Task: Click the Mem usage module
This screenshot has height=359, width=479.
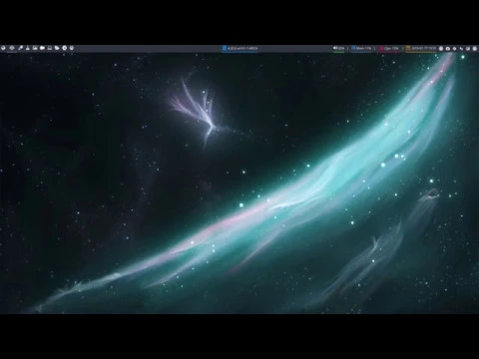Action: coord(361,49)
